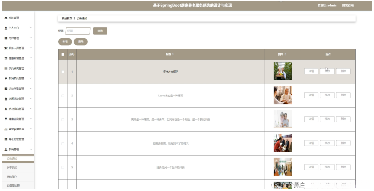The height and width of the screenshot is (191, 374).
Task: Click the 操作 column header
Action: point(328,54)
